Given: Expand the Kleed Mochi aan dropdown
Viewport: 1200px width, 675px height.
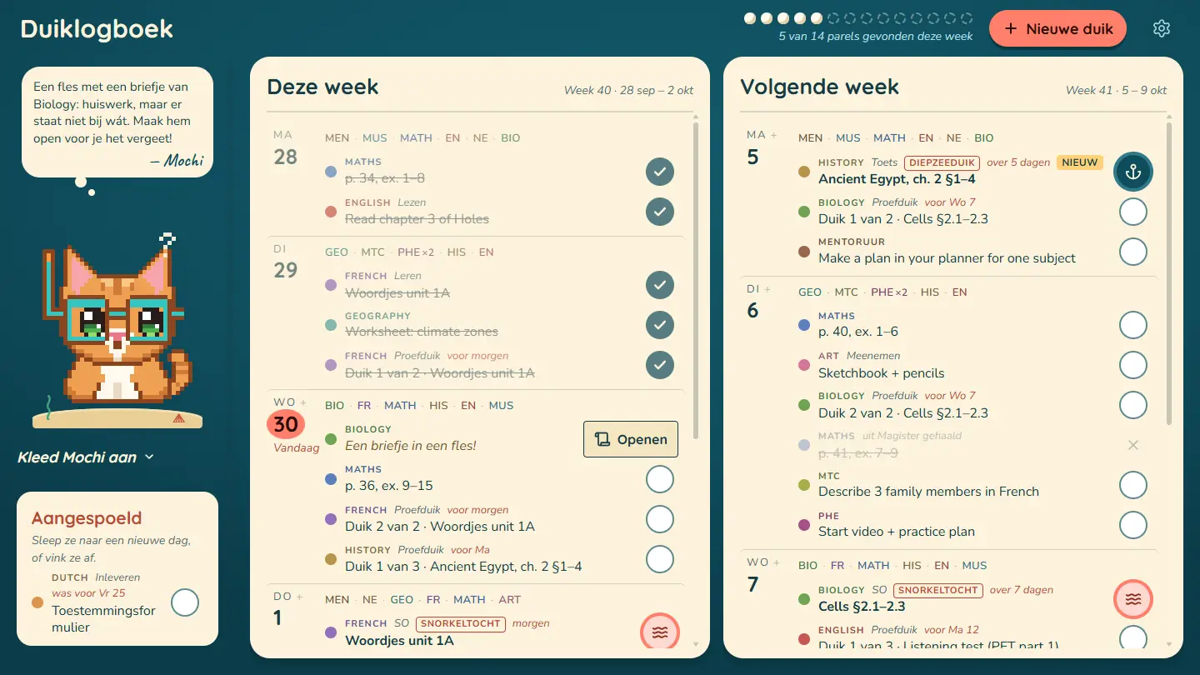Looking at the screenshot, I should [x=86, y=457].
